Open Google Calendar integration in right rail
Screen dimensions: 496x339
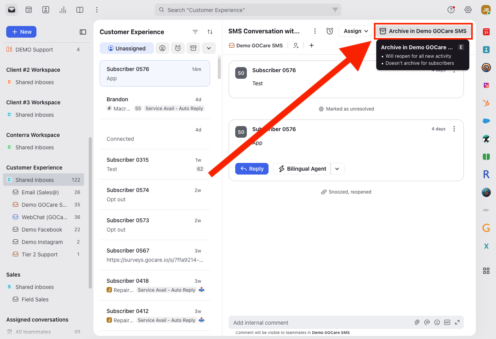[x=486, y=32]
